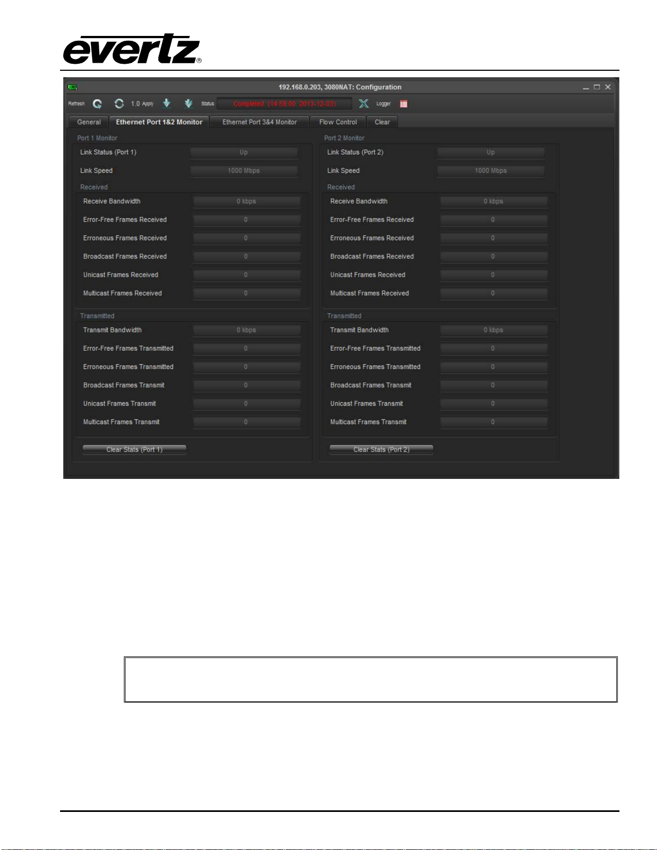Click the 'Port 1 Monitor' group heading
This screenshot has height=850, width=657.
(97, 138)
